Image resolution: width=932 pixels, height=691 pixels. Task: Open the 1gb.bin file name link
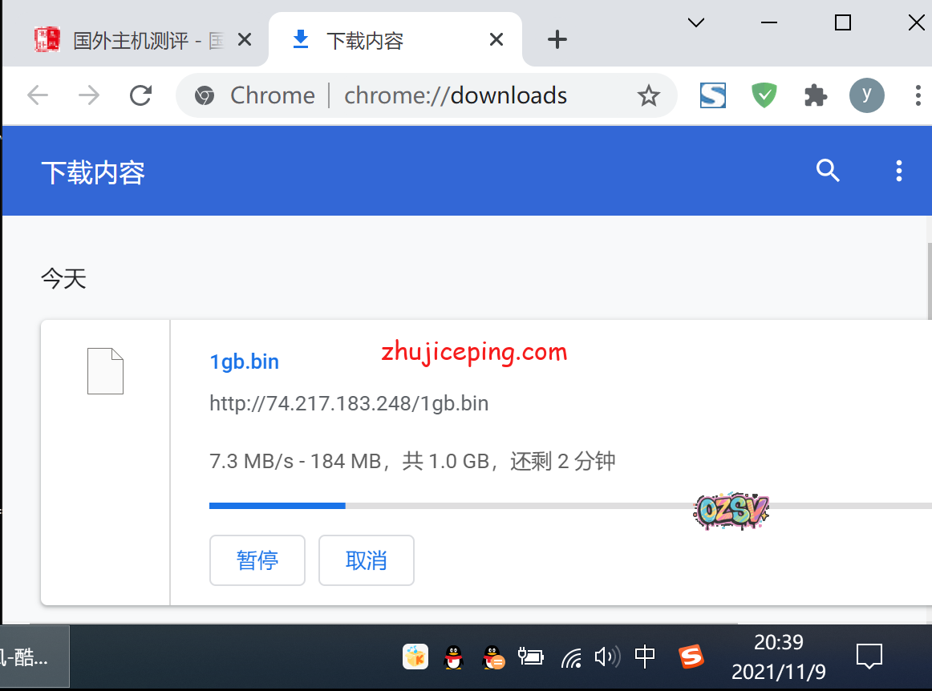244,362
